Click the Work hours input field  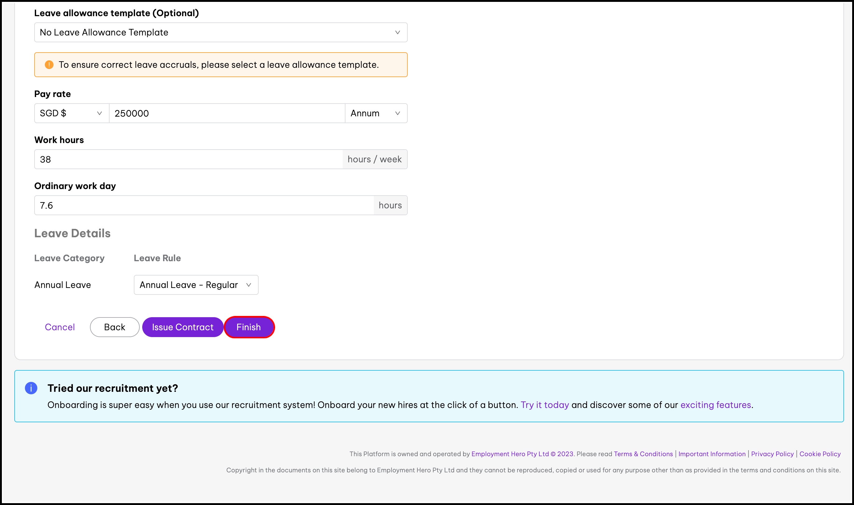pyautogui.click(x=188, y=159)
